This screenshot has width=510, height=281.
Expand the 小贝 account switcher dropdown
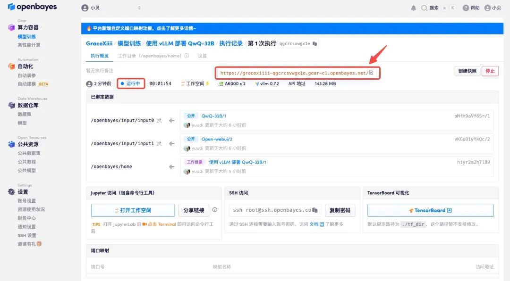pos(139,8)
